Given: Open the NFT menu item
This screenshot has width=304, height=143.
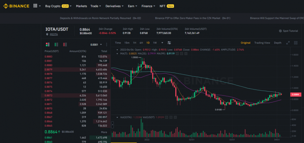Looking at the screenshot, I should [x=167, y=6].
